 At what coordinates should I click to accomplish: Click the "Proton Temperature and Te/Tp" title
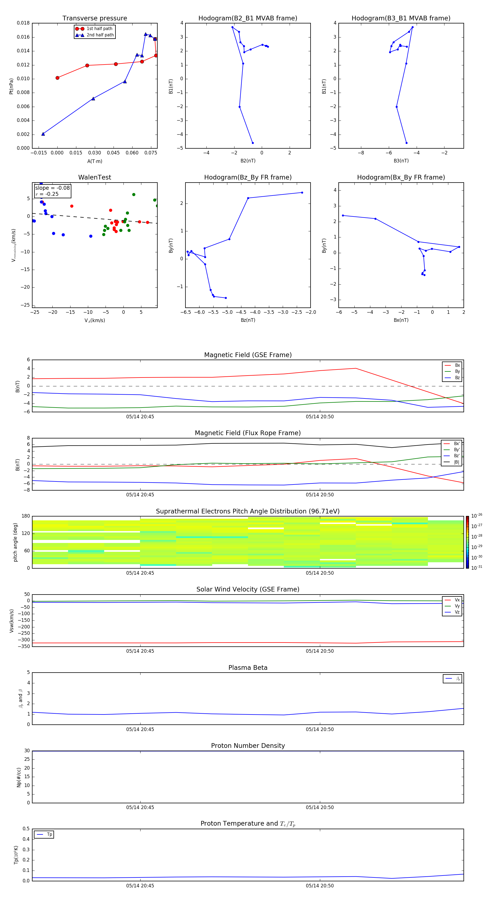[248, 824]
